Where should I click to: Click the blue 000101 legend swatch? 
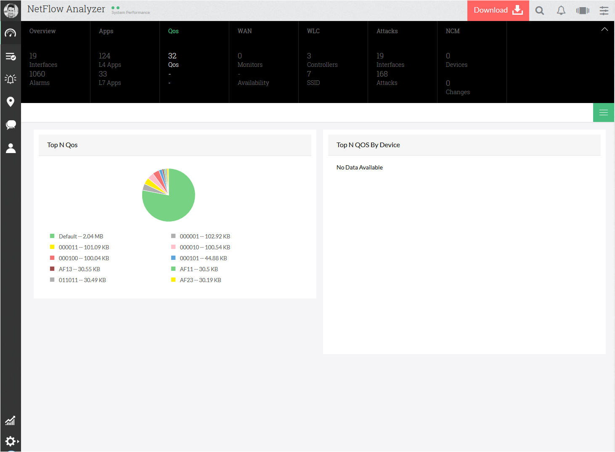(x=173, y=258)
